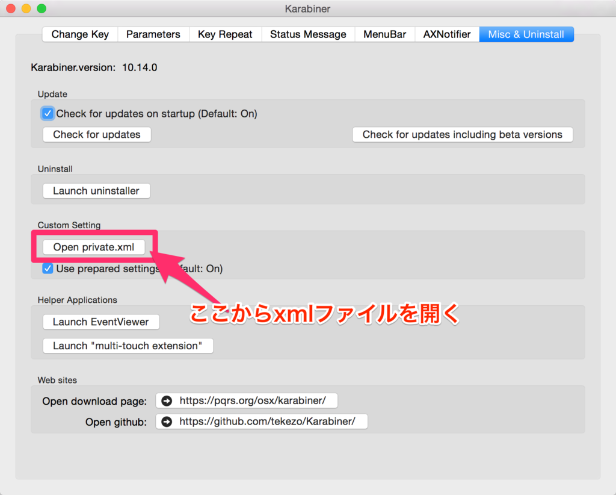616x495 pixels.
Task: Open private.xml file
Action: (x=93, y=247)
